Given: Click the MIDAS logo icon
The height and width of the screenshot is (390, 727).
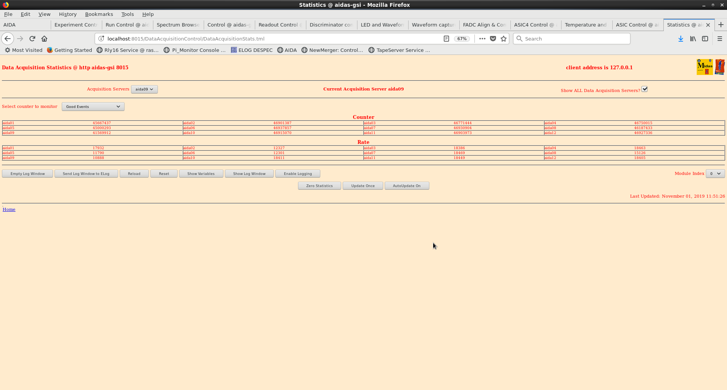Looking at the screenshot, I should (704, 67).
